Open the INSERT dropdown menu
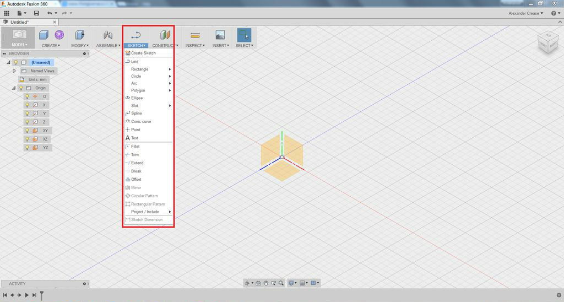 click(220, 46)
